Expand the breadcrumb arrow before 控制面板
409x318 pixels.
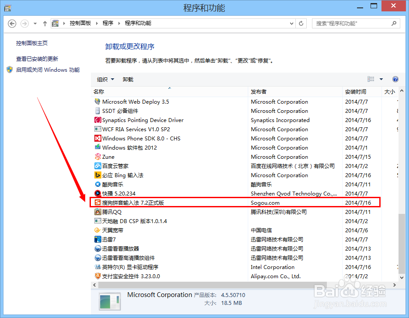tap(64, 23)
